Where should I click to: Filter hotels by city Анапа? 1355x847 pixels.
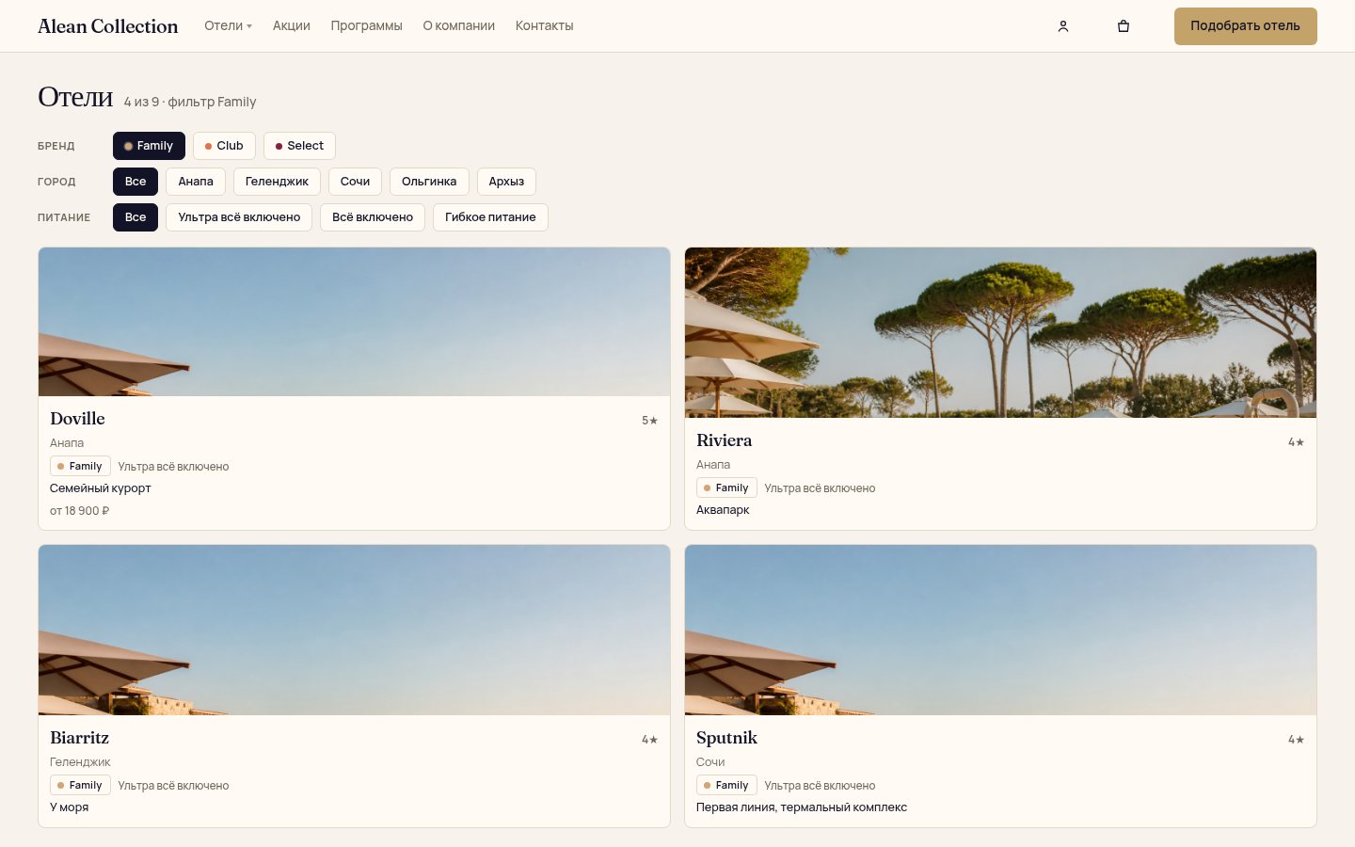click(x=196, y=182)
